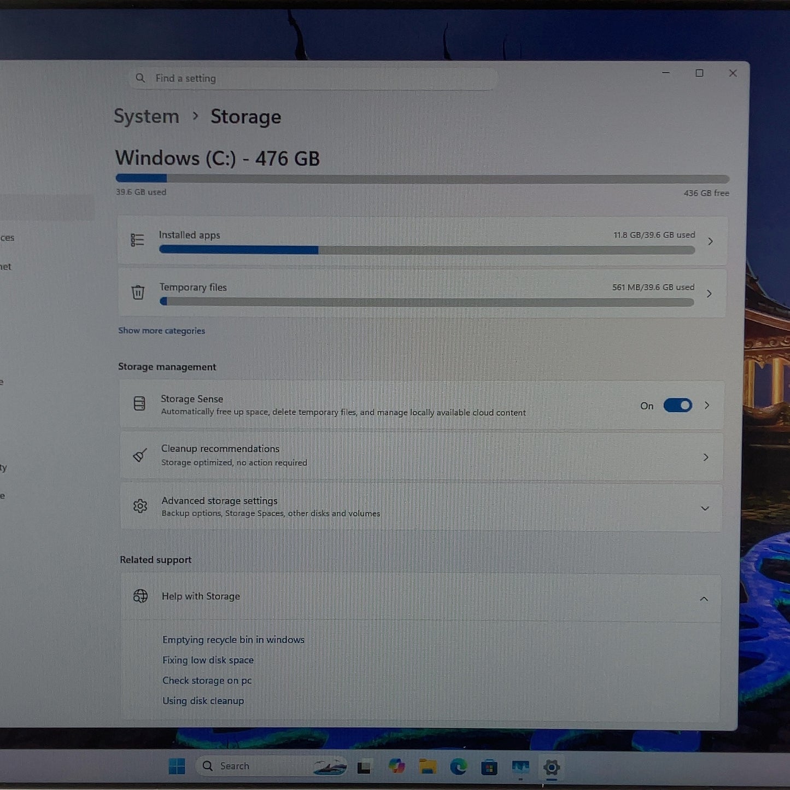
Task: Click the search highlight image in taskbar search
Action: click(x=330, y=766)
